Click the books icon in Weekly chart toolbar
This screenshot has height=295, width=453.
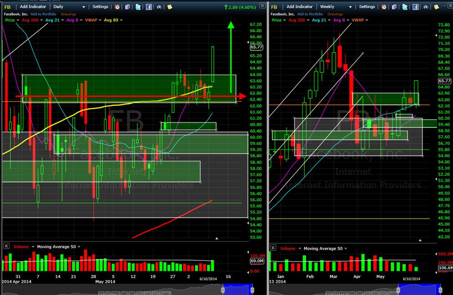click(x=394, y=7)
